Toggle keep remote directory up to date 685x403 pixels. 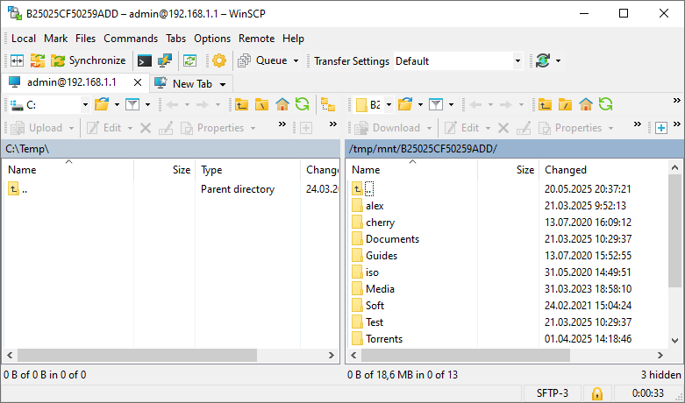click(x=189, y=61)
